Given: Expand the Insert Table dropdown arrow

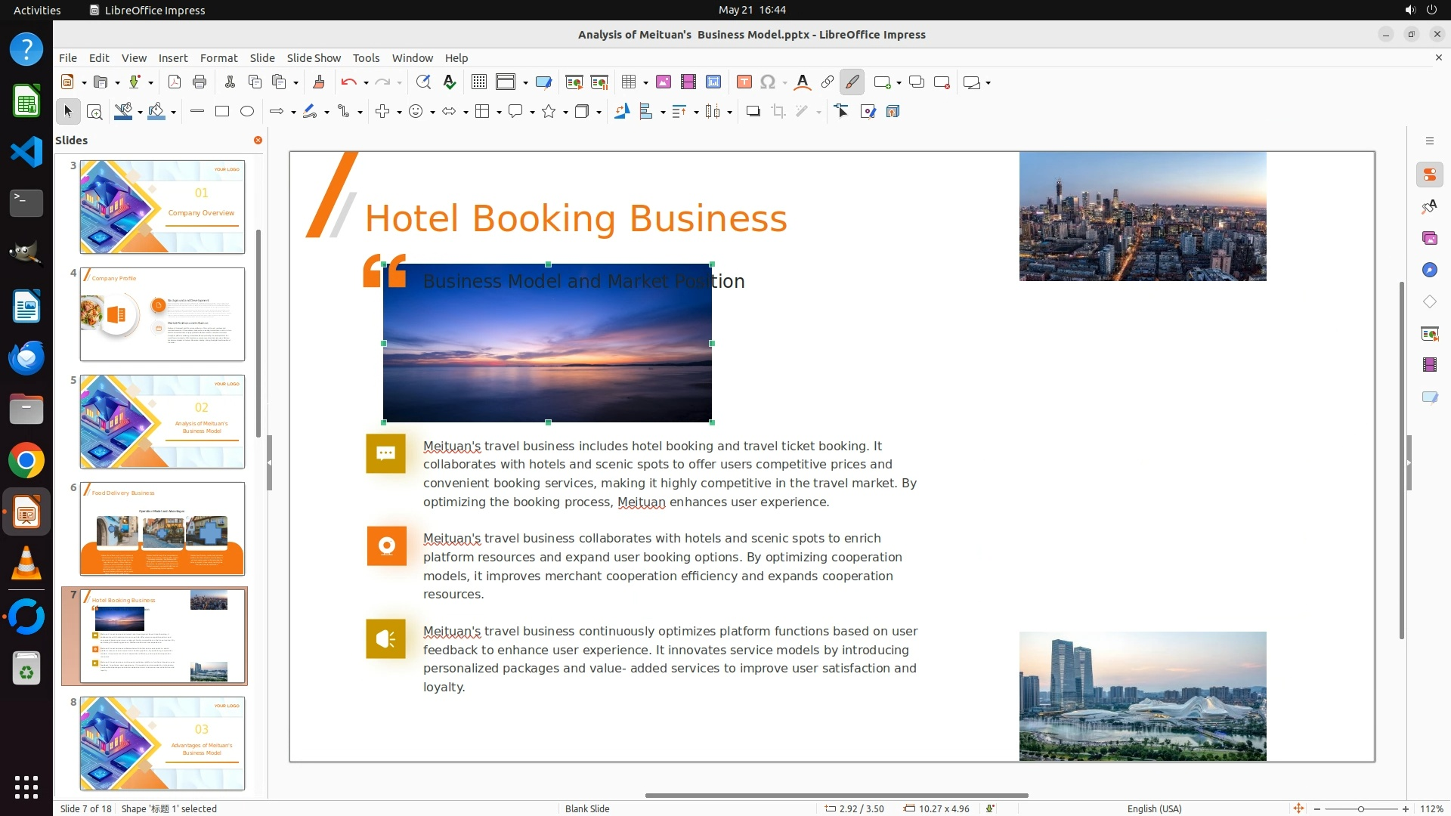Looking at the screenshot, I should 645,82.
